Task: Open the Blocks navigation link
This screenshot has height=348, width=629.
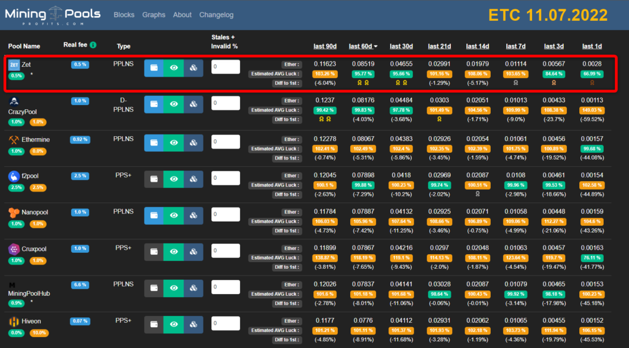Action: tap(124, 15)
